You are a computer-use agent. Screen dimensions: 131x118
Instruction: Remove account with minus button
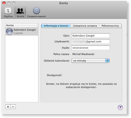tap(13, 107)
